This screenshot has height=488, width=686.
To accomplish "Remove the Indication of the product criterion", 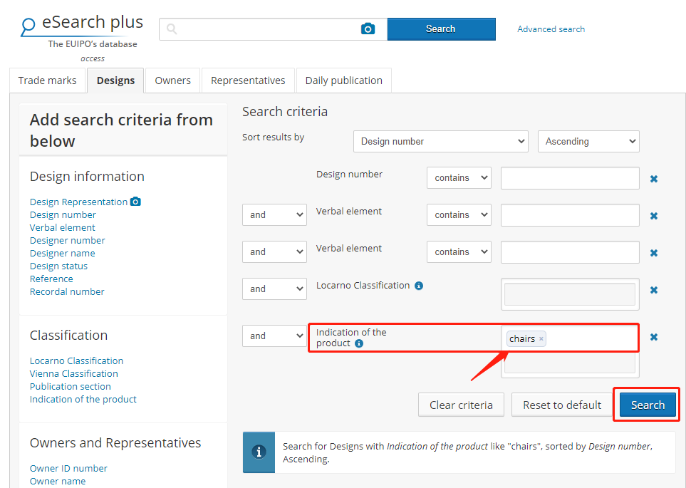I will pyautogui.click(x=653, y=337).
